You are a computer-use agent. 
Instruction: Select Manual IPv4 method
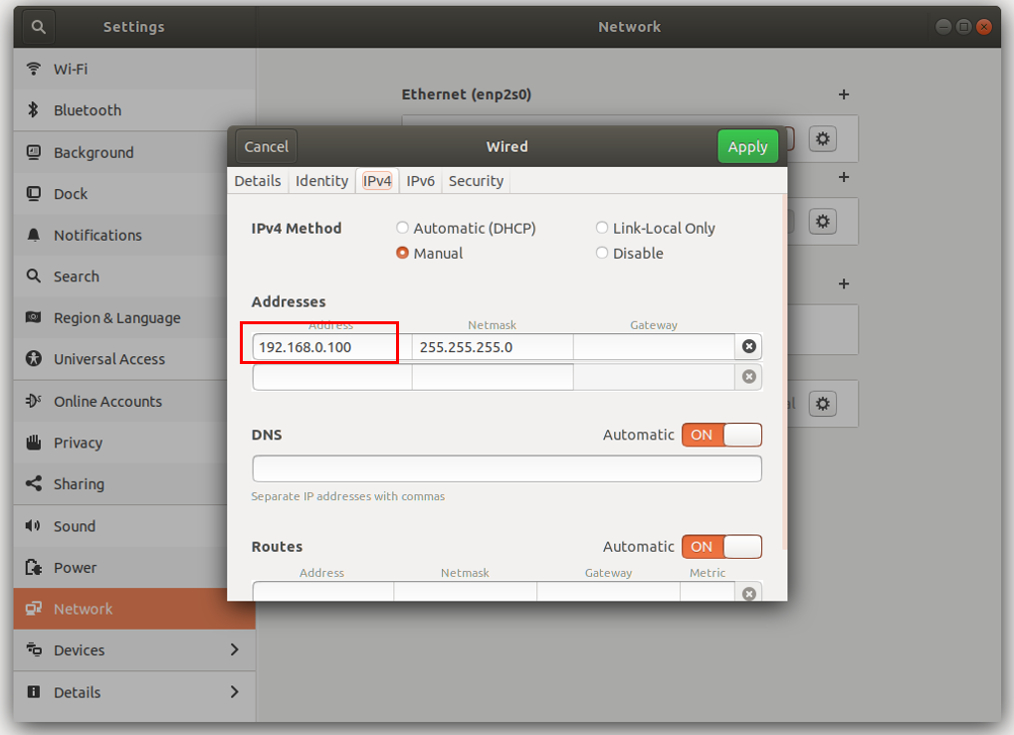tap(430, 254)
